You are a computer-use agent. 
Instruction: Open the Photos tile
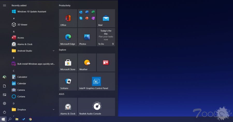click(x=87, y=37)
